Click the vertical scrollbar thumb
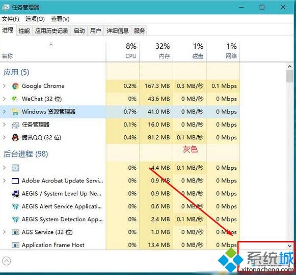This screenshot has width=296, height=275. [x=290, y=76]
